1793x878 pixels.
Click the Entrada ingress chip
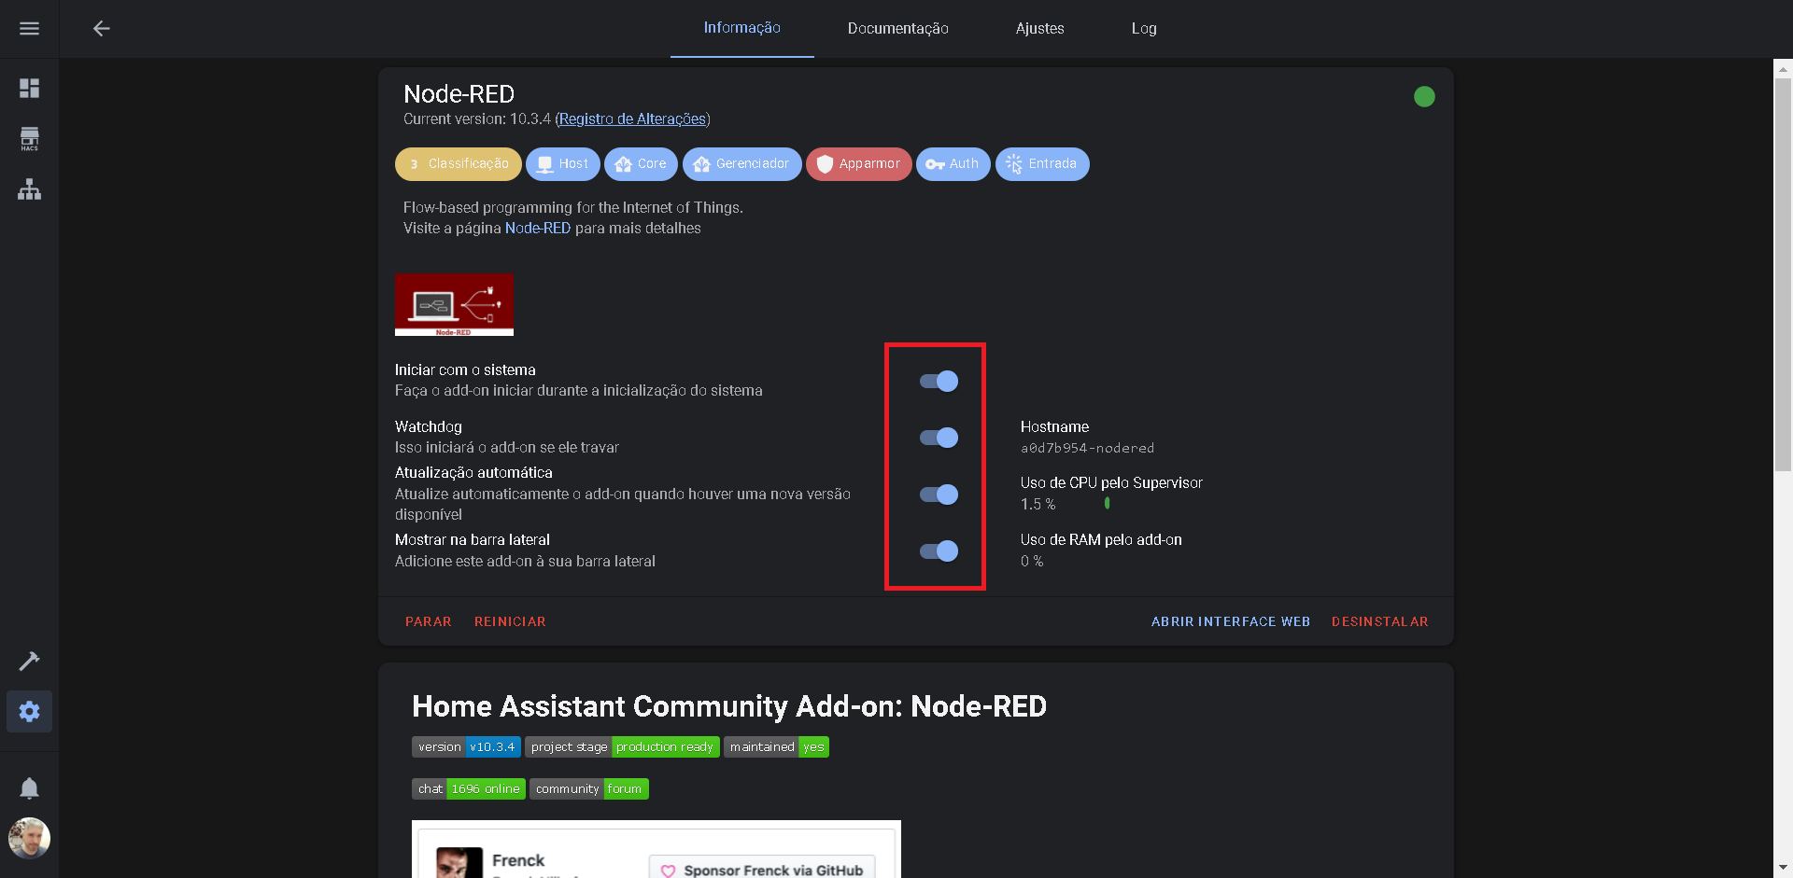pyautogui.click(x=1042, y=164)
